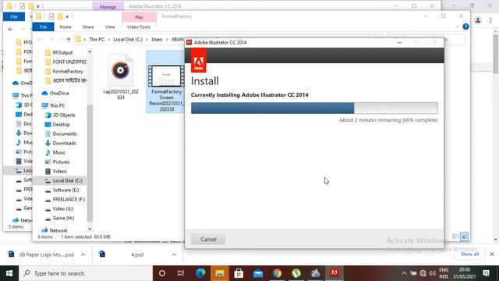Open File Explorer from taskbar

(x=220, y=273)
